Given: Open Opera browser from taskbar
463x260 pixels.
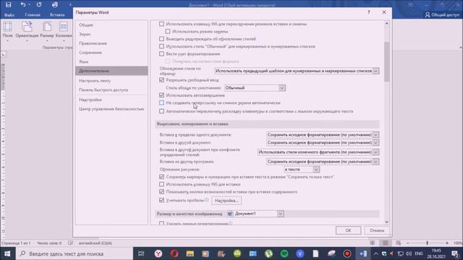Looking at the screenshot, I should pyautogui.click(x=174, y=253).
